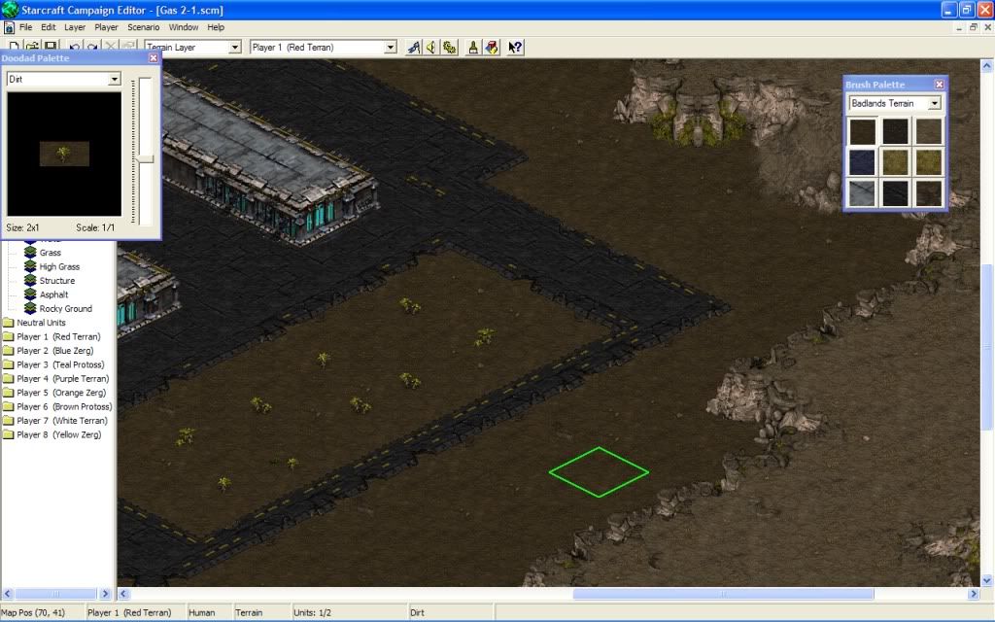Screen dimensions: 995x622
Task: Open the Player 8 (Yellow Zerg) folder
Action: pyautogui.click(x=52, y=434)
